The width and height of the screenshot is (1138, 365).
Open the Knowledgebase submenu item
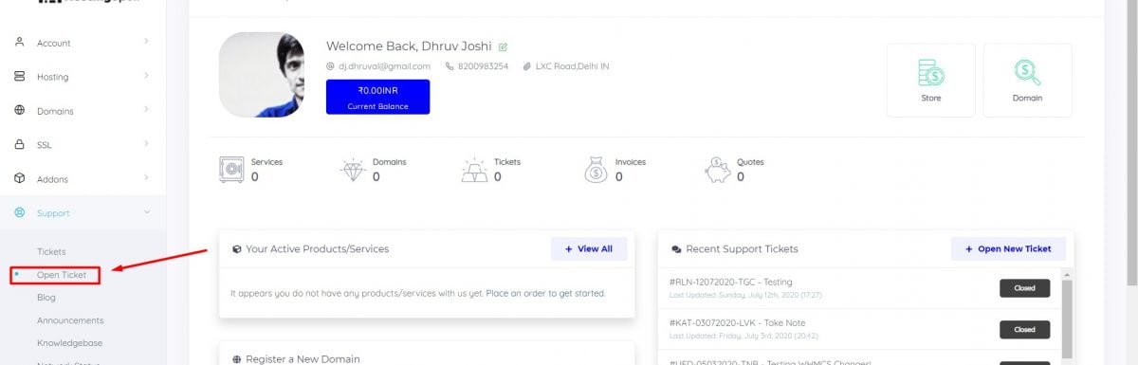coord(69,343)
